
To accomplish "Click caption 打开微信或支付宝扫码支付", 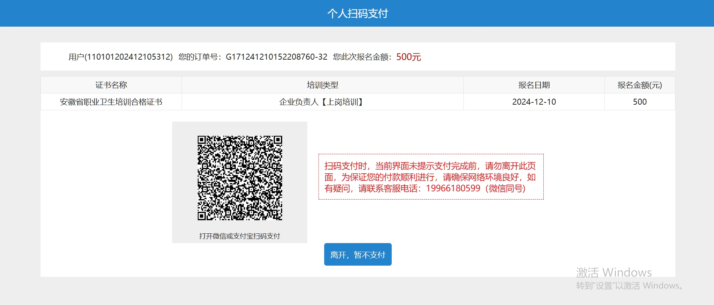I will pos(239,236).
